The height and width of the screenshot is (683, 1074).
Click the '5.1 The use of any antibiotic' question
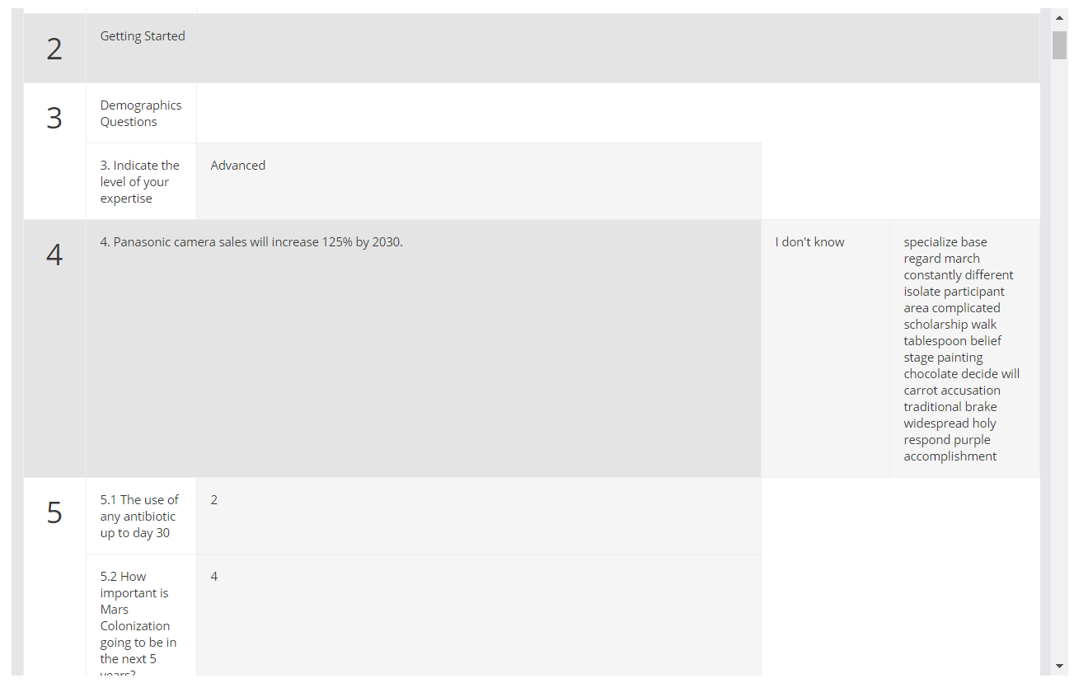point(140,517)
